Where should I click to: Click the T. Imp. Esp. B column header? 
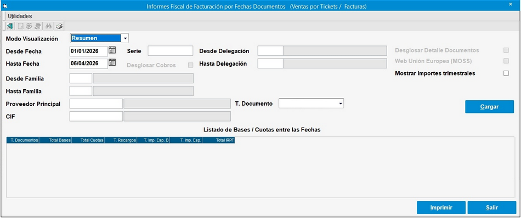coord(153,140)
